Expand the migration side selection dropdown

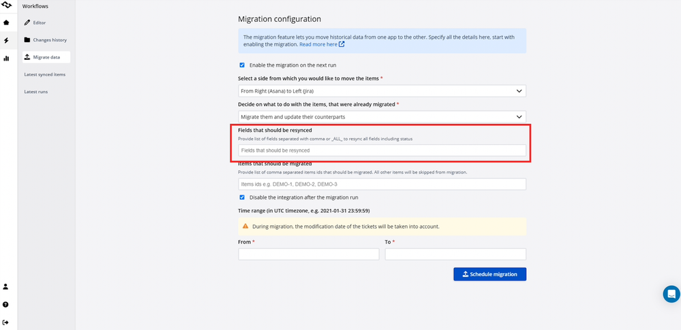[382, 90]
